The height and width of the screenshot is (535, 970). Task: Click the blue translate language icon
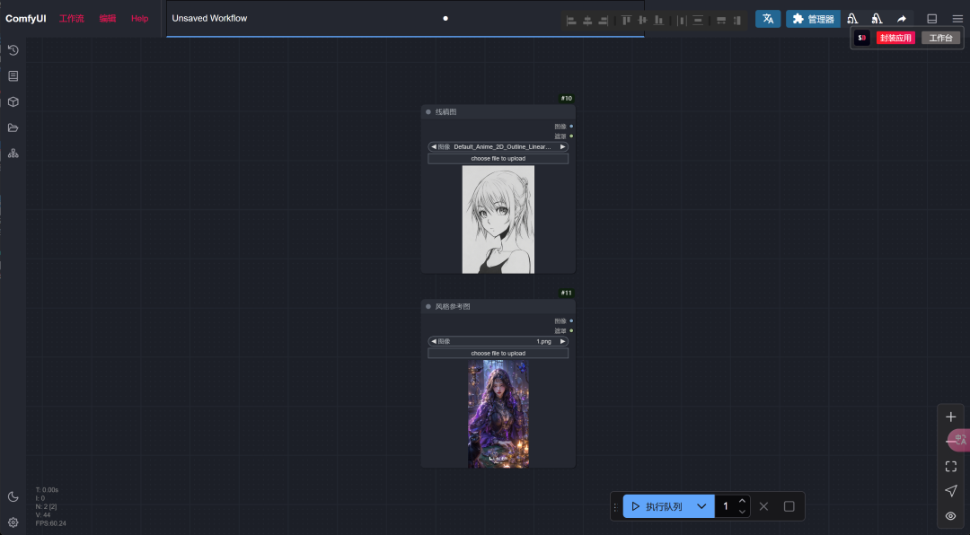point(768,19)
